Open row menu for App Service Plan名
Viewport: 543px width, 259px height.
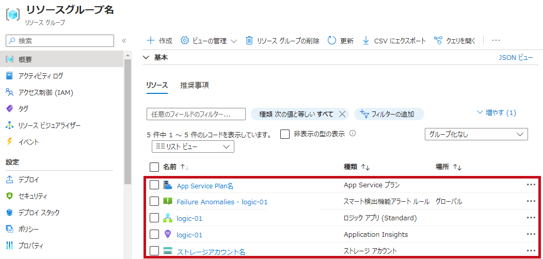click(531, 185)
